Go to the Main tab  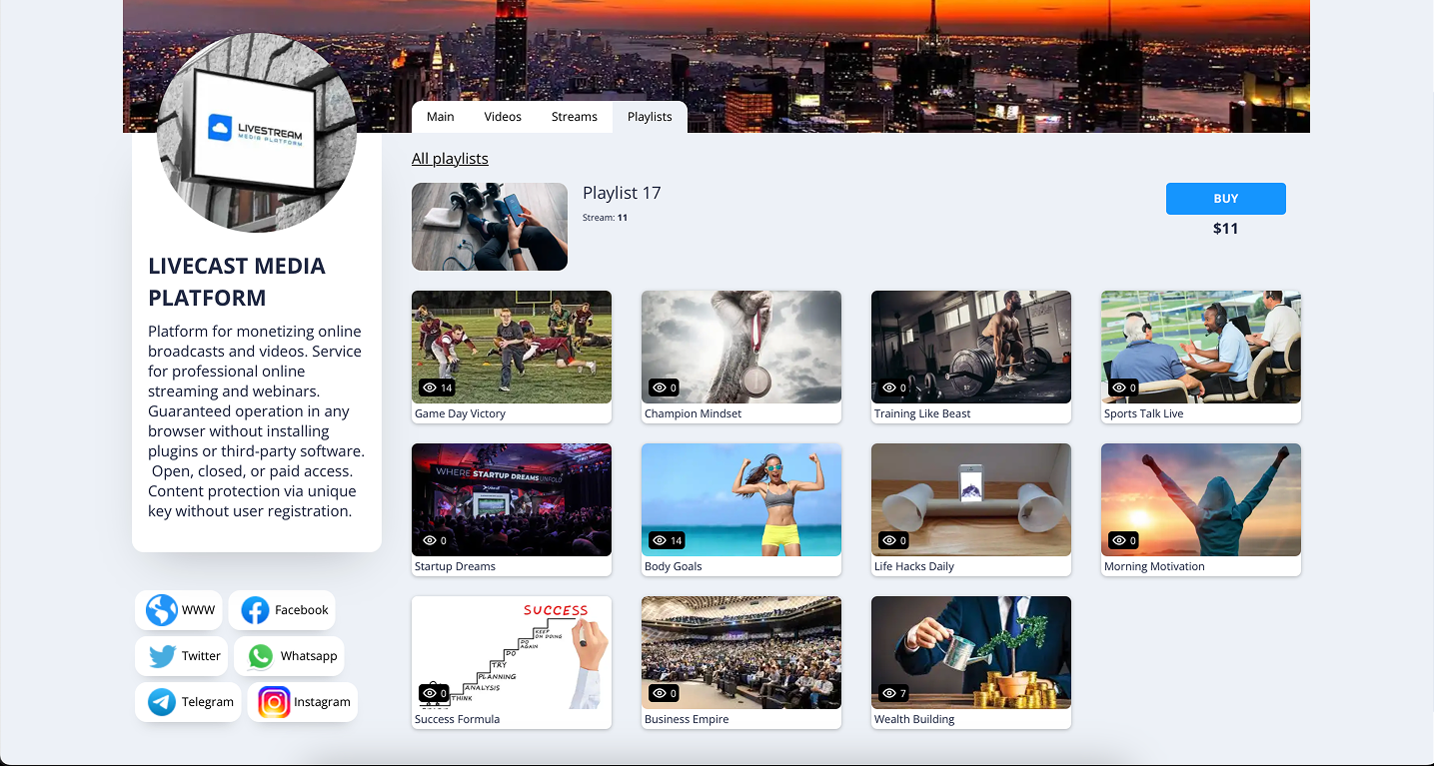point(440,117)
